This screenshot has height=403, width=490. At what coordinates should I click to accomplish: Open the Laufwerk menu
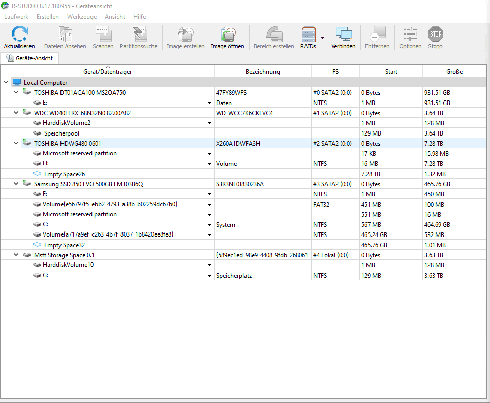coord(16,17)
